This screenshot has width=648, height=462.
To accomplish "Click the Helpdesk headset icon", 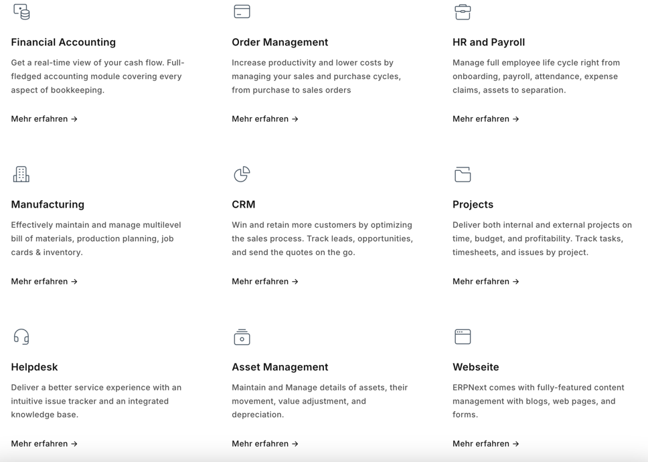I will tap(21, 336).
